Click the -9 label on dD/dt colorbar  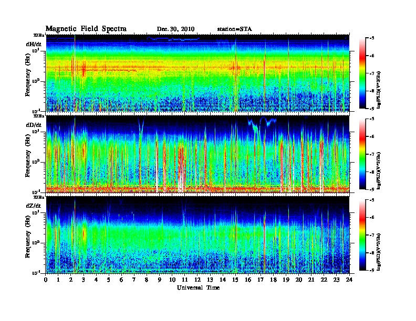372,189
